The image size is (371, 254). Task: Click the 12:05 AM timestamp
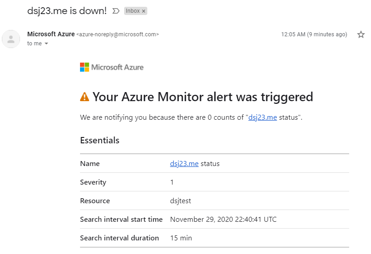coord(314,34)
